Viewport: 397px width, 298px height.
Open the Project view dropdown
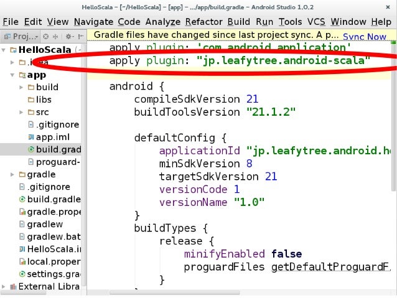pyautogui.click(x=21, y=37)
